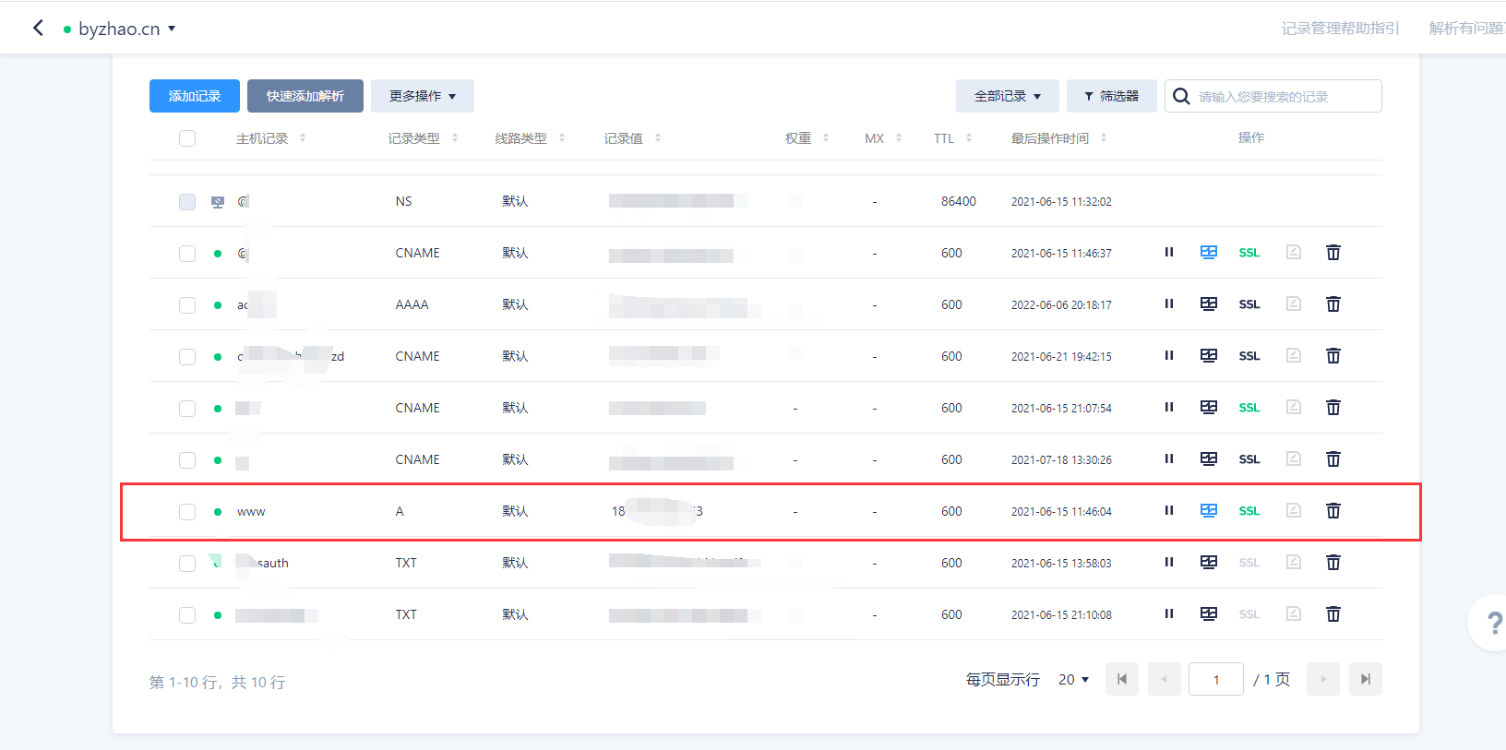The image size is (1506, 750).
Task: Go back using the left arrow
Action: [x=38, y=28]
